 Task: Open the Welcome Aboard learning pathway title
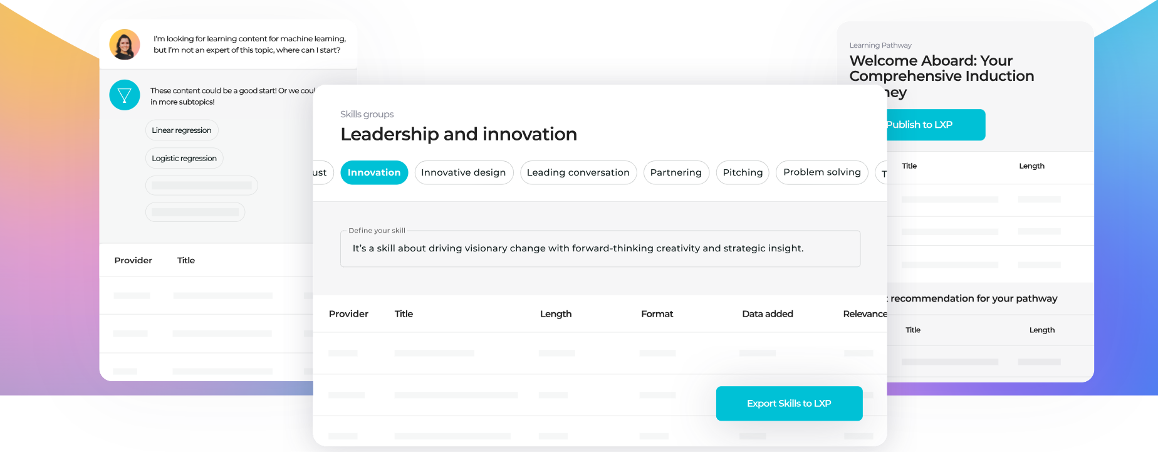942,76
